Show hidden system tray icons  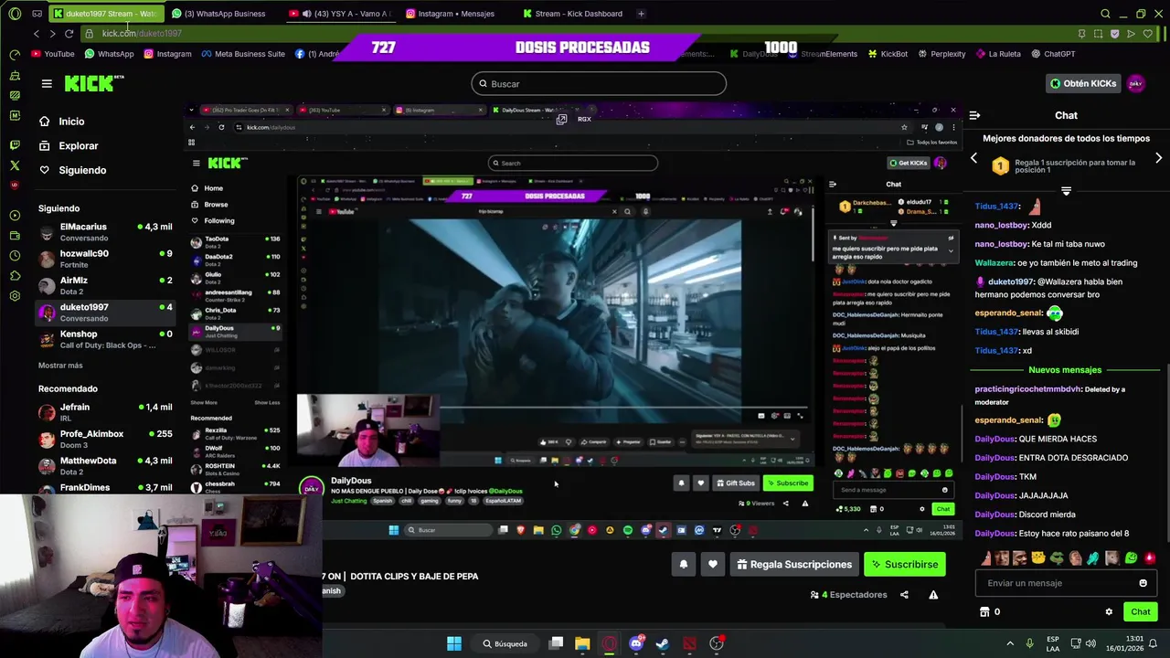click(x=1010, y=643)
